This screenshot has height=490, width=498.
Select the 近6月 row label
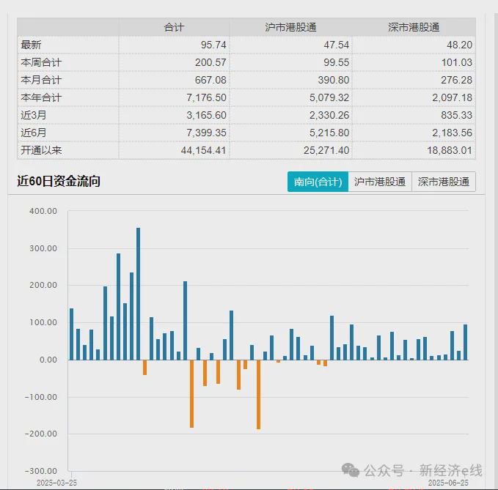[x=34, y=133]
